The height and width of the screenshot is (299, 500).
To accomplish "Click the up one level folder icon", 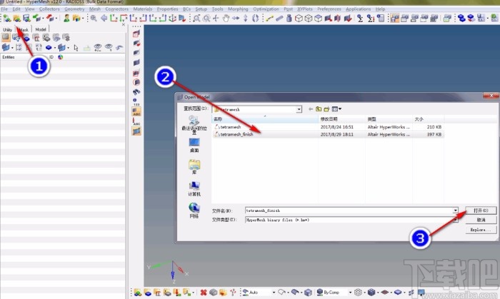I will (319, 109).
